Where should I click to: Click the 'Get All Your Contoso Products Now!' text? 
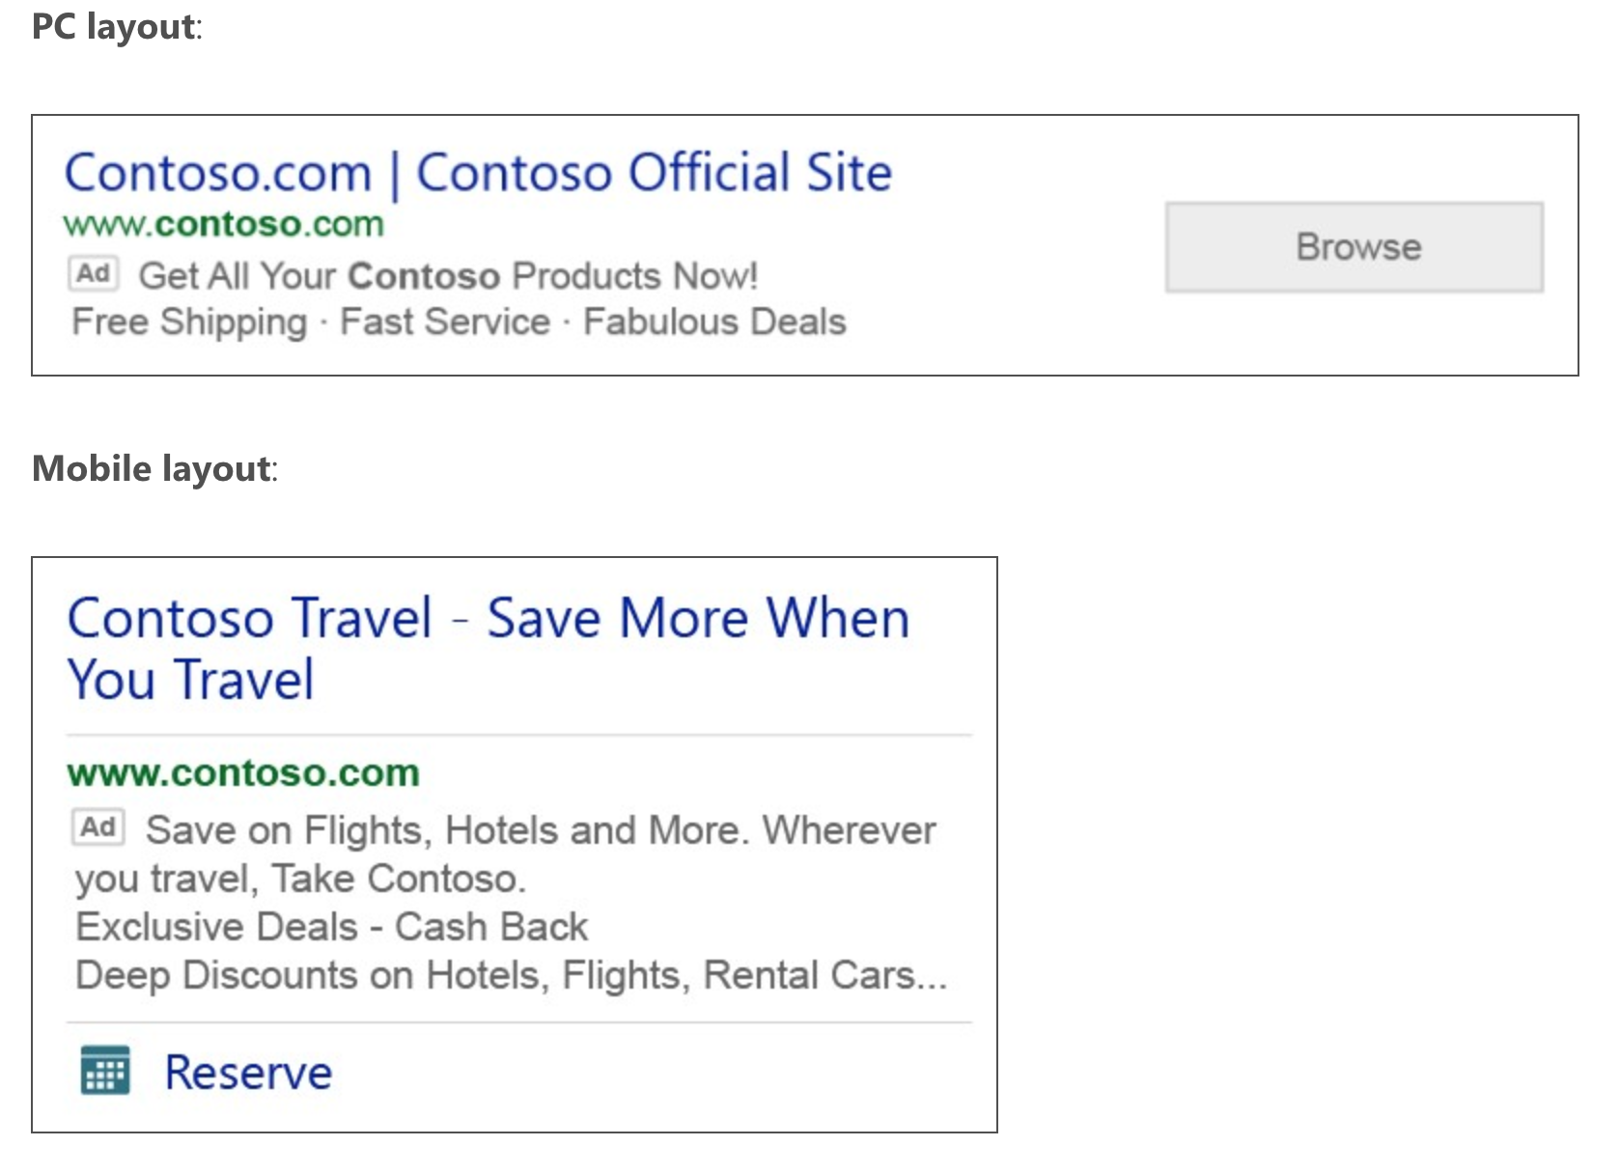[x=448, y=276]
